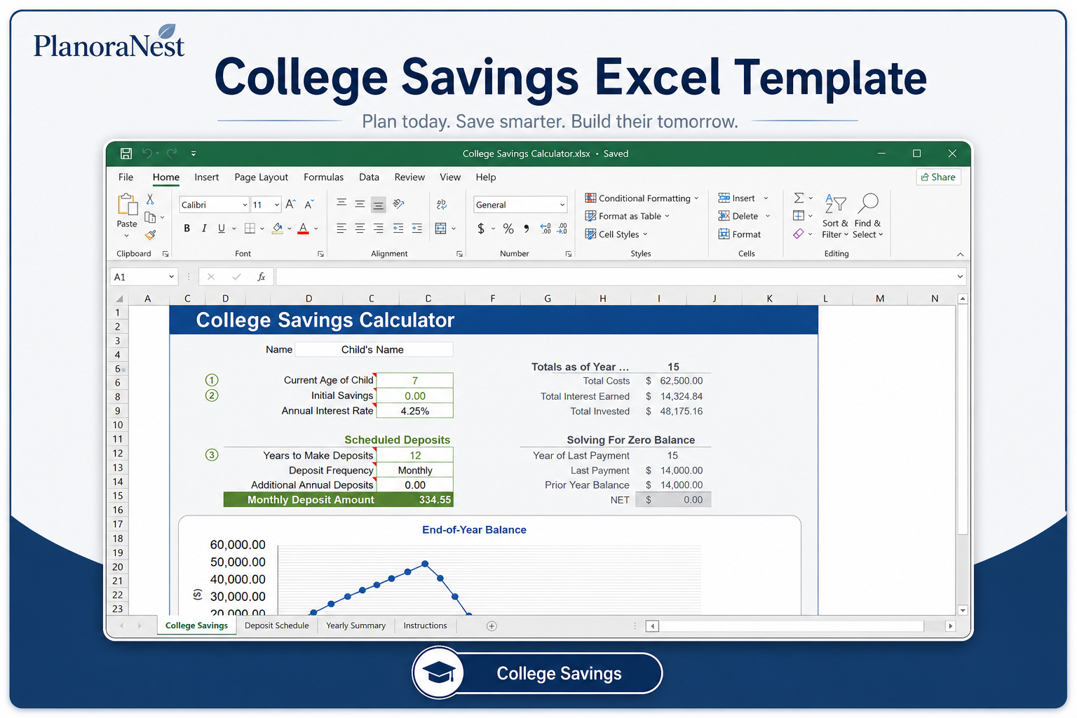
Task: Click Format cells button
Action: [740, 234]
